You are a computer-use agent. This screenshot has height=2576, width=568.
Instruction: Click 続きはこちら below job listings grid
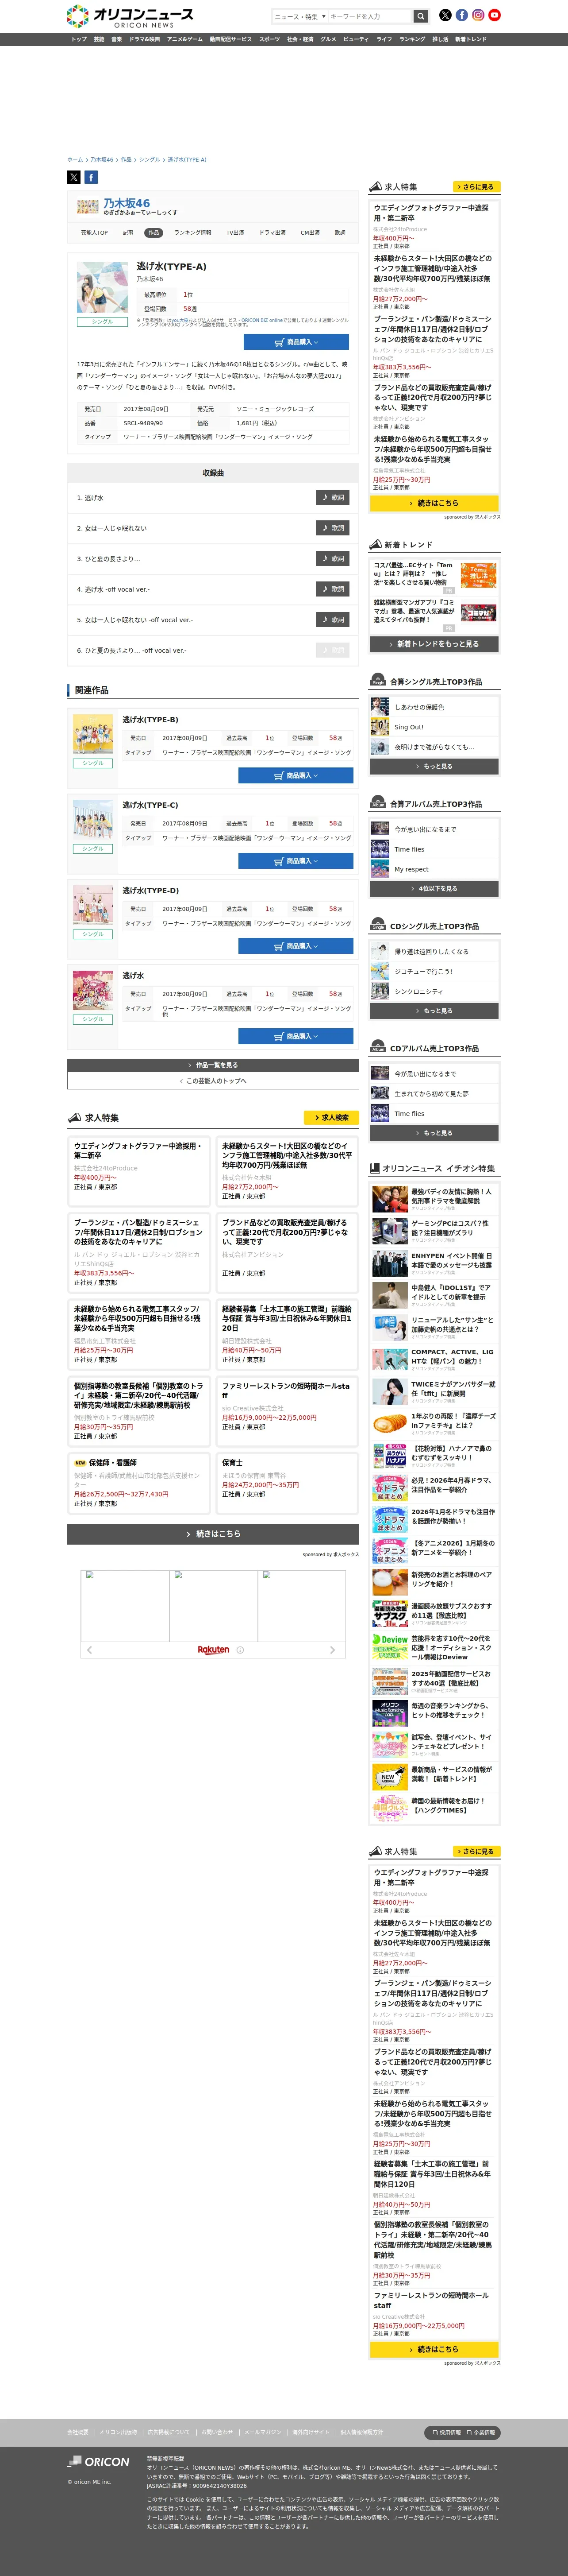[x=214, y=1533]
